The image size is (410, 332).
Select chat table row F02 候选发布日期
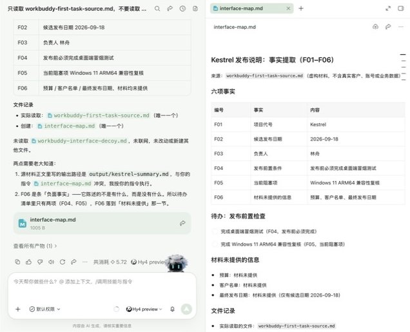[x=102, y=27]
